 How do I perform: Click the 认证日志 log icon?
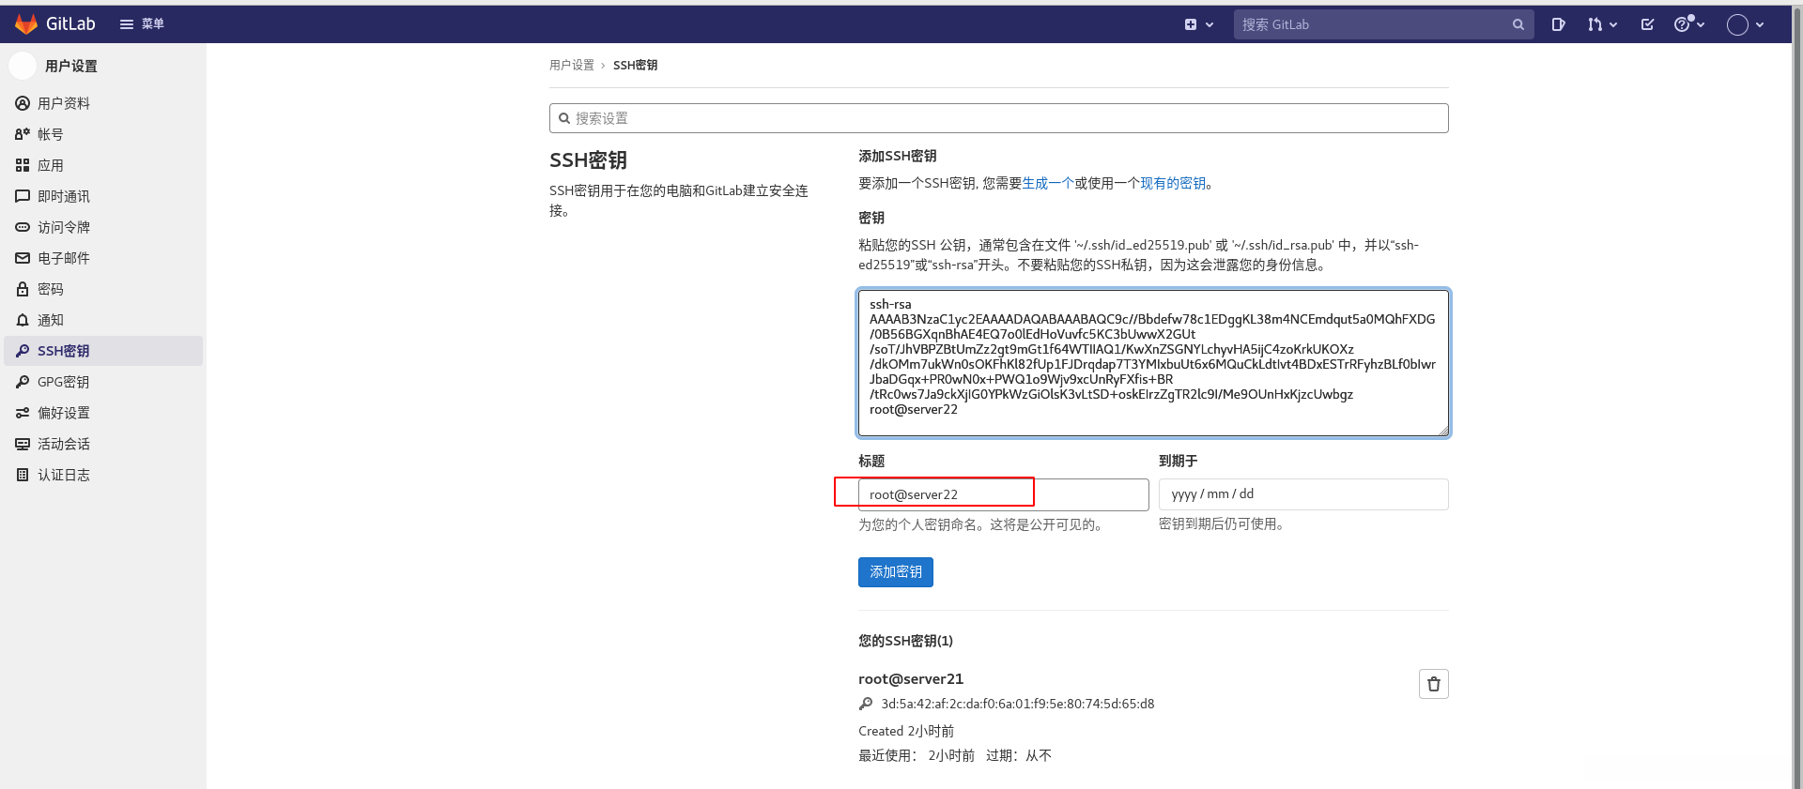click(23, 475)
